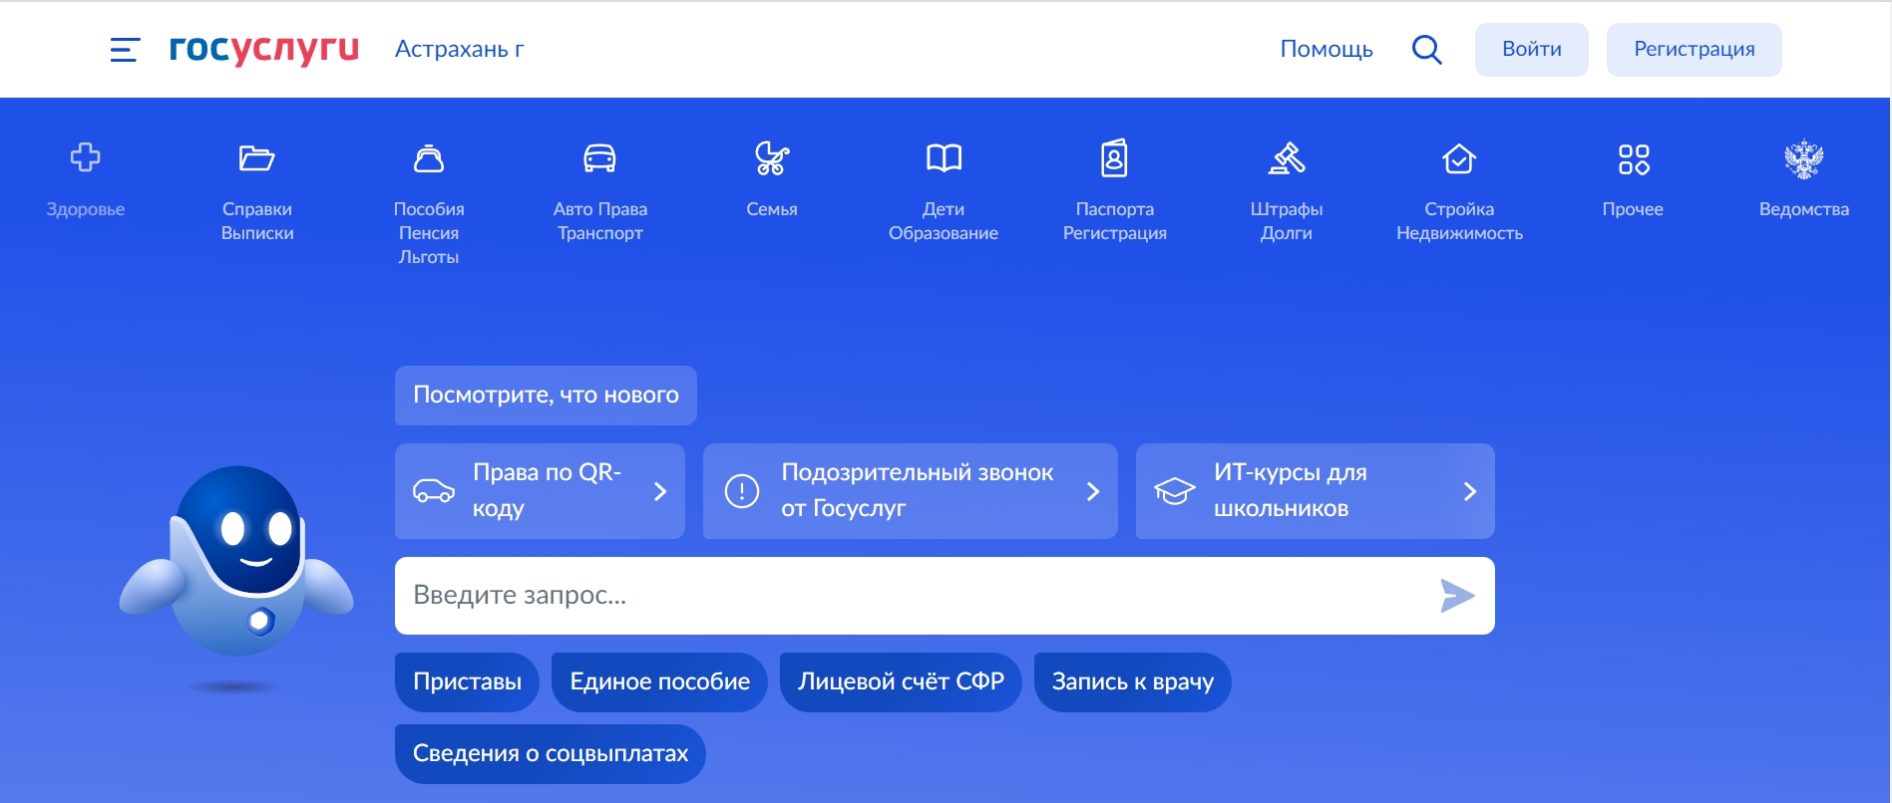Select Сведения о соцвыплатах chip
The height and width of the screenshot is (803, 1892).
(x=551, y=754)
